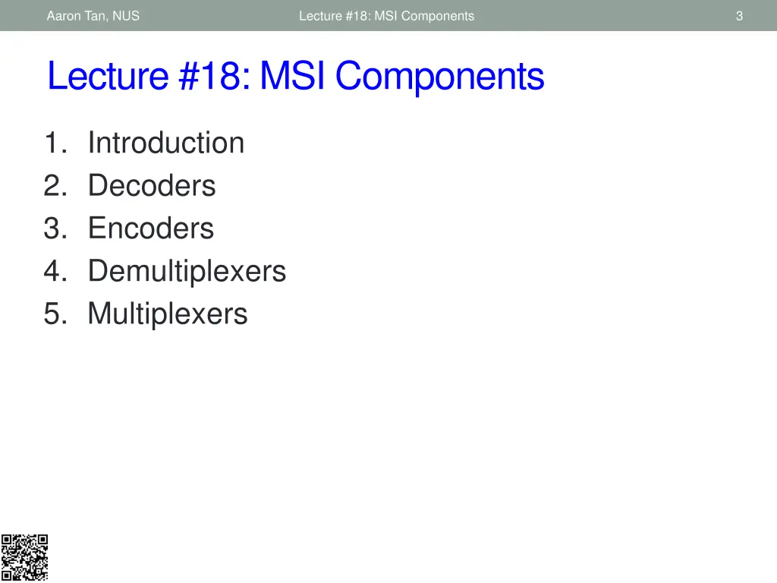Image resolution: width=777 pixels, height=583 pixels.
Task: Click list number 1 beside Introduction
Action: point(55,143)
